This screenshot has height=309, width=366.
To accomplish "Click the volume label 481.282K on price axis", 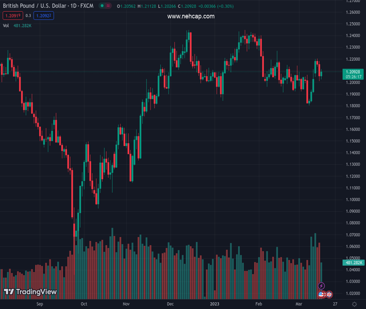I will coord(353,263).
